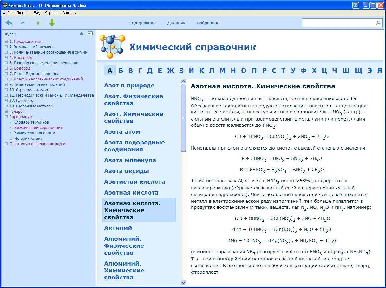
Task: Click the article list scrollbar down arrow
Action: pyautogui.click(x=184, y=282)
